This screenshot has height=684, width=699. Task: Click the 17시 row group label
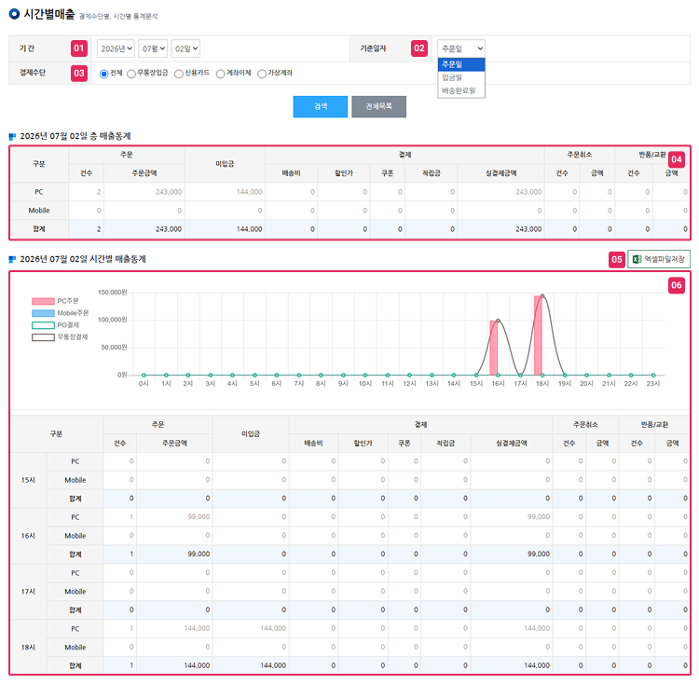(28, 592)
